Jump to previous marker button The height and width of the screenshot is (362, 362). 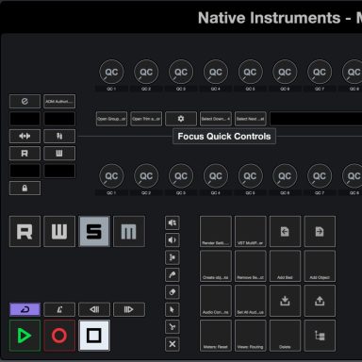(x=94, y=309)
